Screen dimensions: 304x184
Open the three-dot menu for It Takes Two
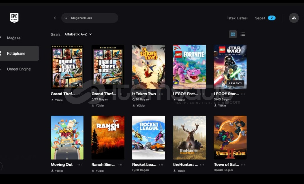(x=161, y=94)
